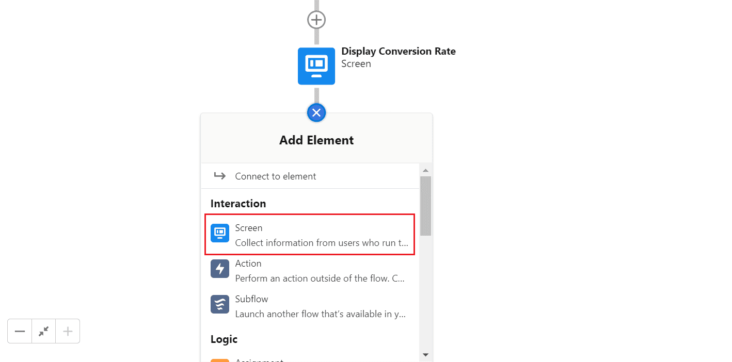The width and height of the screenshot is (732, 362).
Task: Click the Display Conversion Rate label
Action: coord(399,51)
